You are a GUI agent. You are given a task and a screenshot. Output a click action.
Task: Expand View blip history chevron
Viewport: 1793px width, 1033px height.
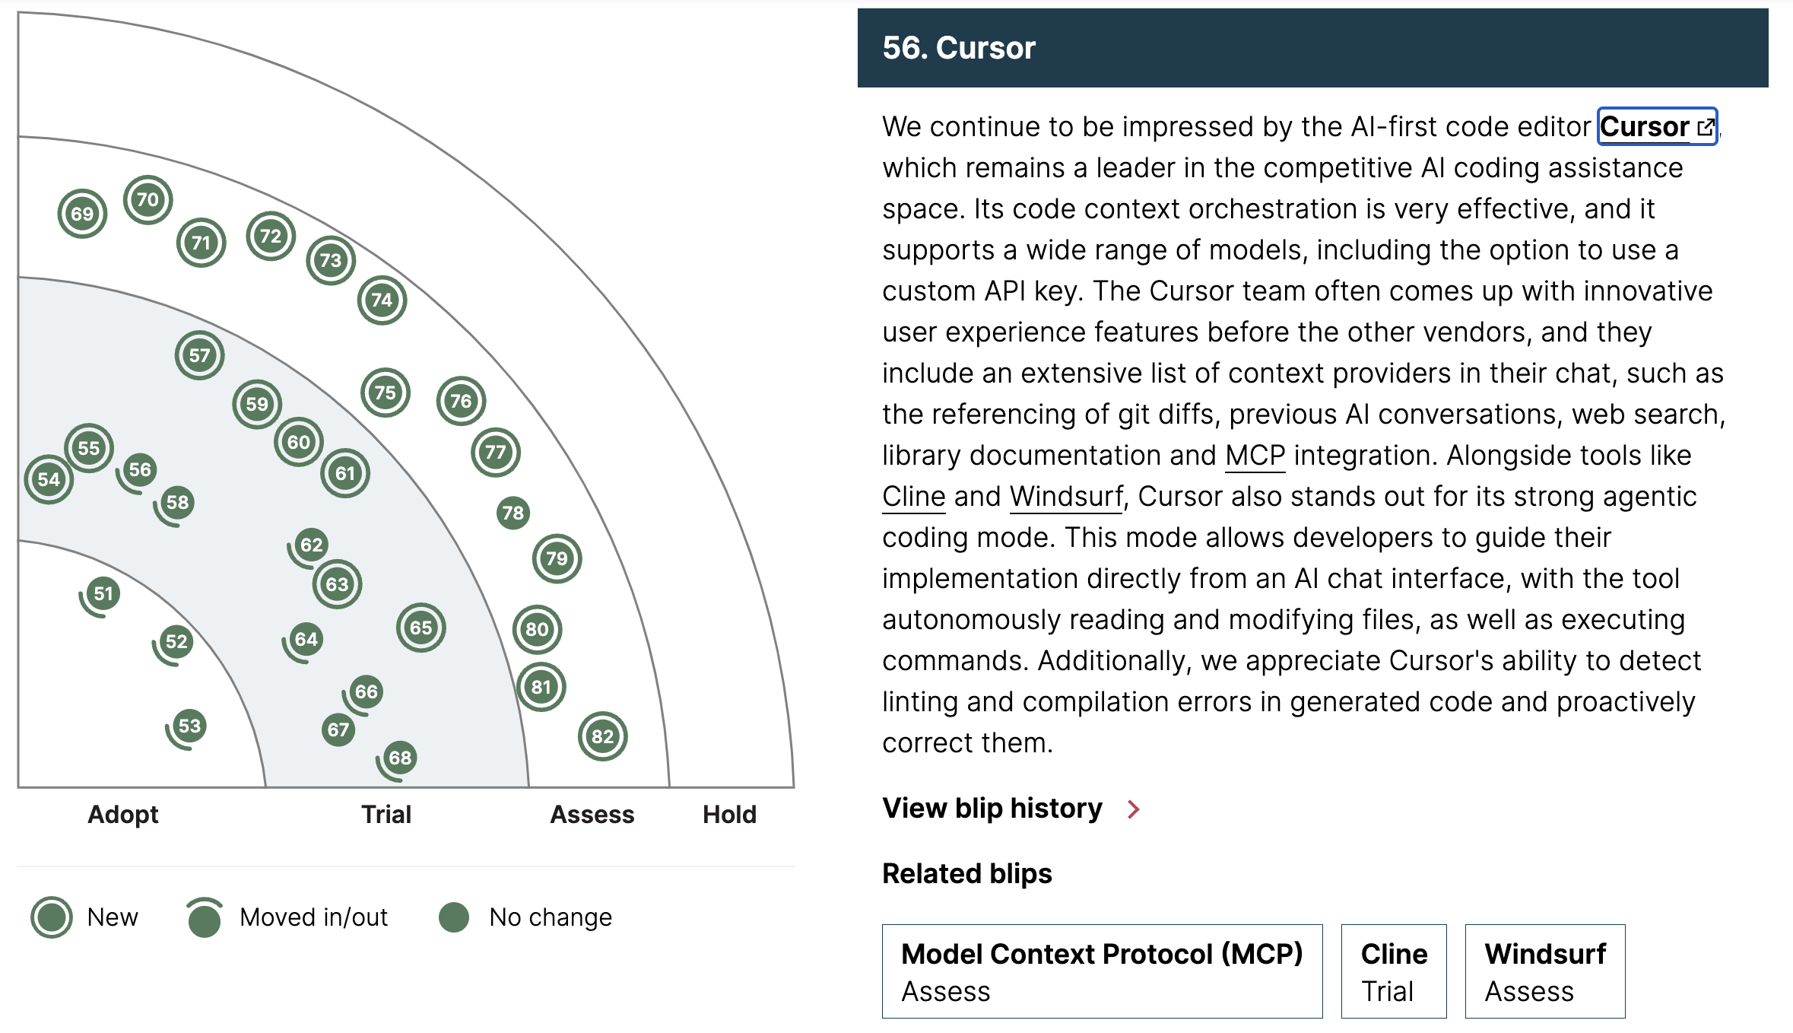pos(1134,809)
